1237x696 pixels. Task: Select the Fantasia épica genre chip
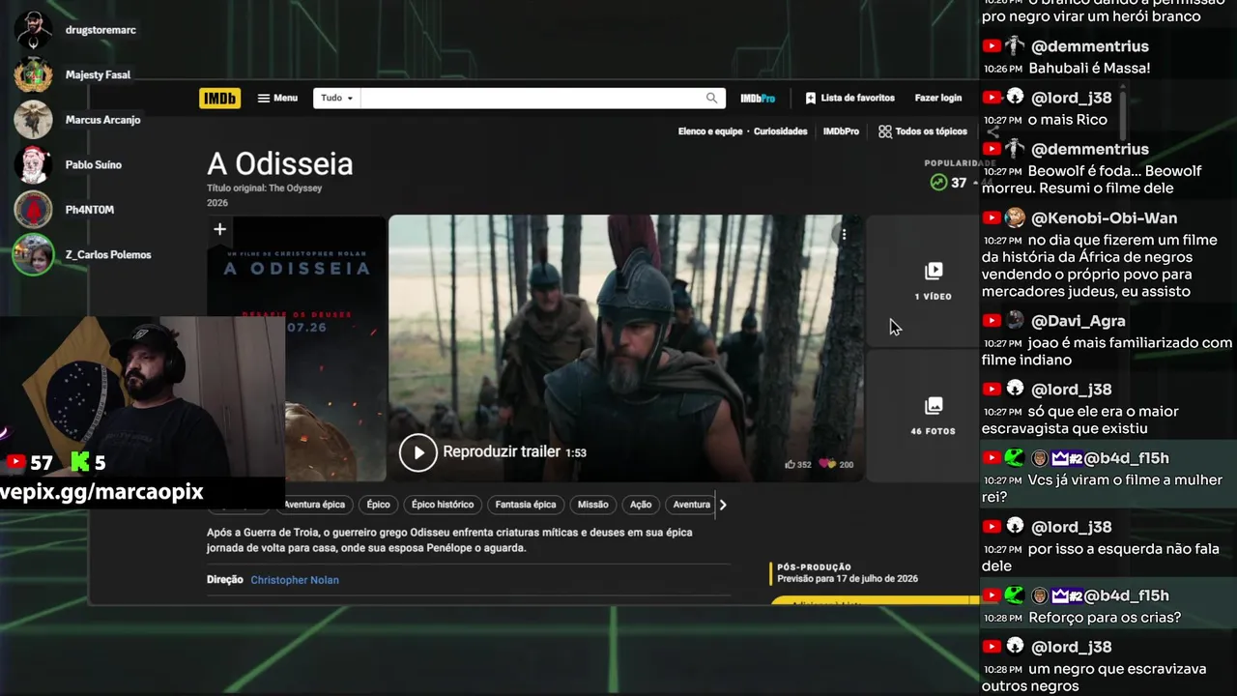526,505
